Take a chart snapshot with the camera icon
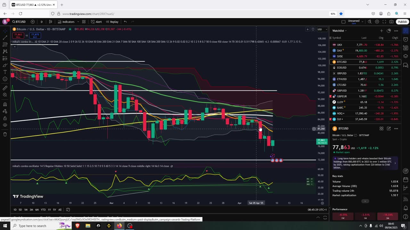This screenshot has height=230, width=410. [391, 22]
